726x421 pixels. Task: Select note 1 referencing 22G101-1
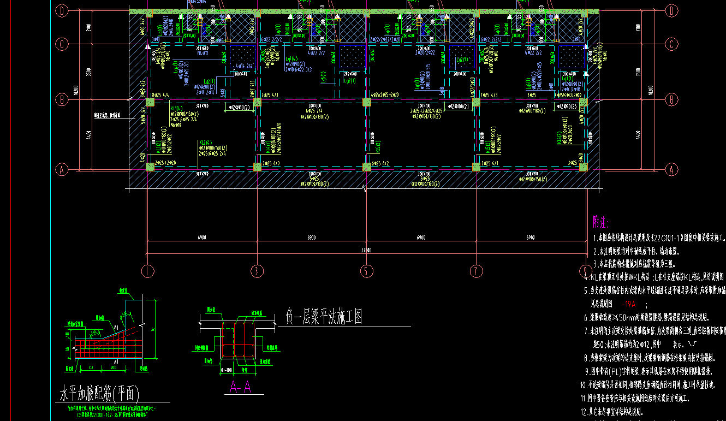pyautogui.click(x=659, y=239)
